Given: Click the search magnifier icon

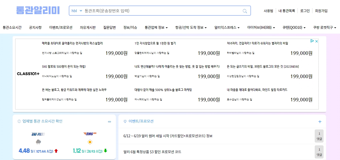Looking at the screenshot, I should click(x=244, y=11).
